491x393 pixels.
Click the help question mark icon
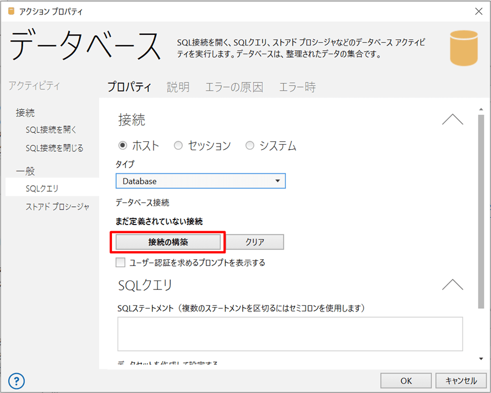(x=16, y=381)
